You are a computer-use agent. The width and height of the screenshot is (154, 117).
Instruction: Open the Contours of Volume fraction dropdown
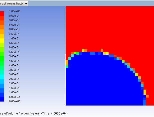tap(14, 4)
